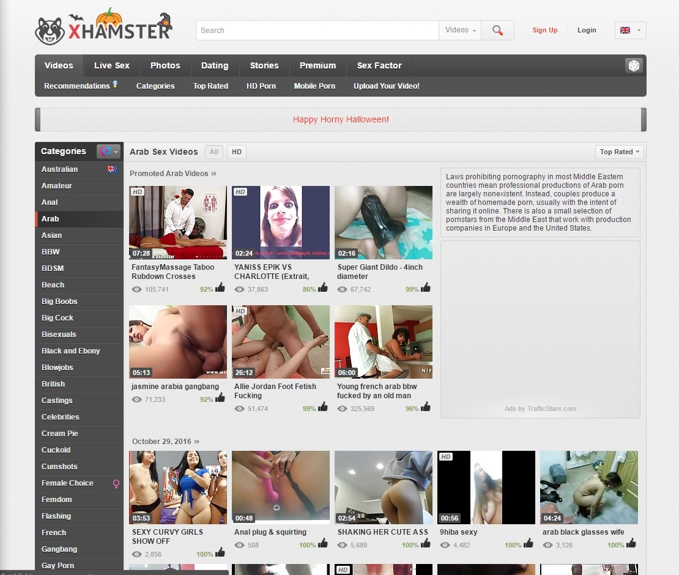The image size is (679, 575).
Task: Open the Upload Your Video link
Action: coord(386,86)
